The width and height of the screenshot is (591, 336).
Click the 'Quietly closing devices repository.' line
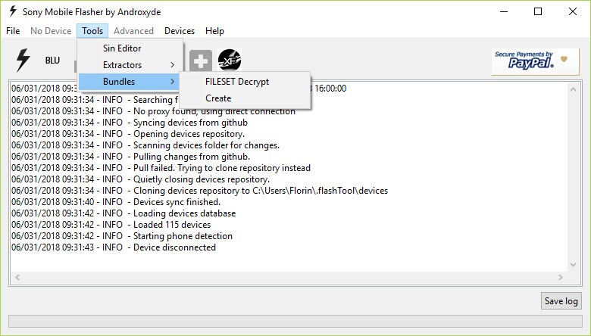(x=140, y=179)
